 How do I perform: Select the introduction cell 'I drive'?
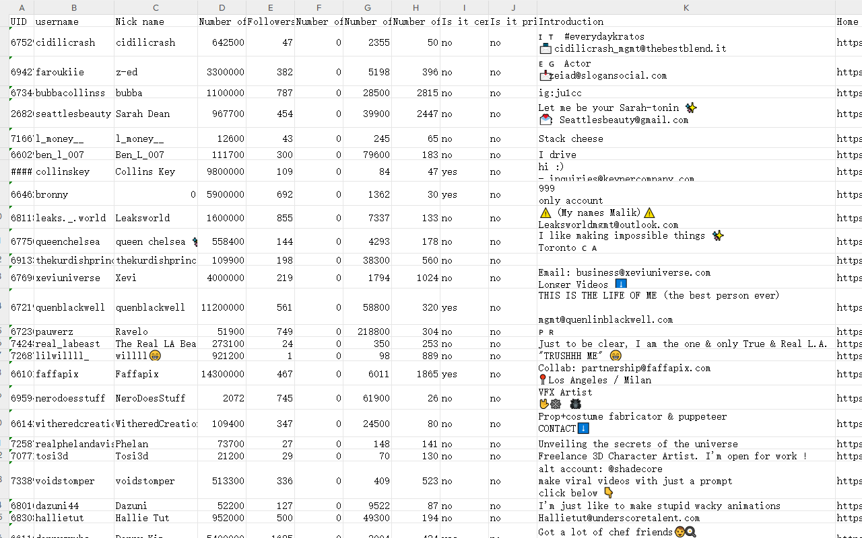pyautogui.click(x=686, y=155)
